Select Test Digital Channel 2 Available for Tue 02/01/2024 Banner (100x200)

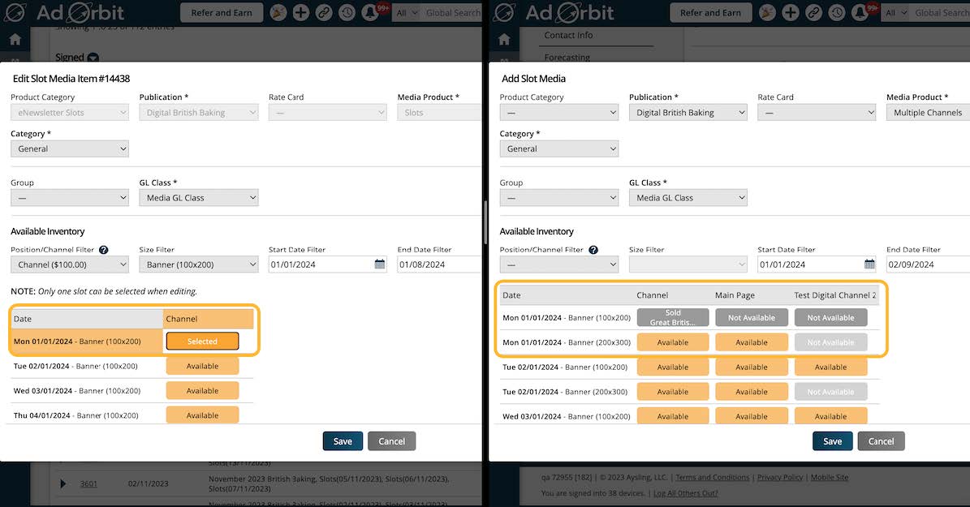(831, 367)
